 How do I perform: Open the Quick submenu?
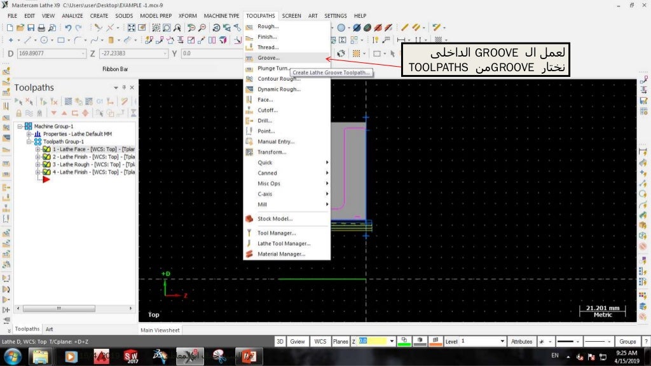click(287, 163)
